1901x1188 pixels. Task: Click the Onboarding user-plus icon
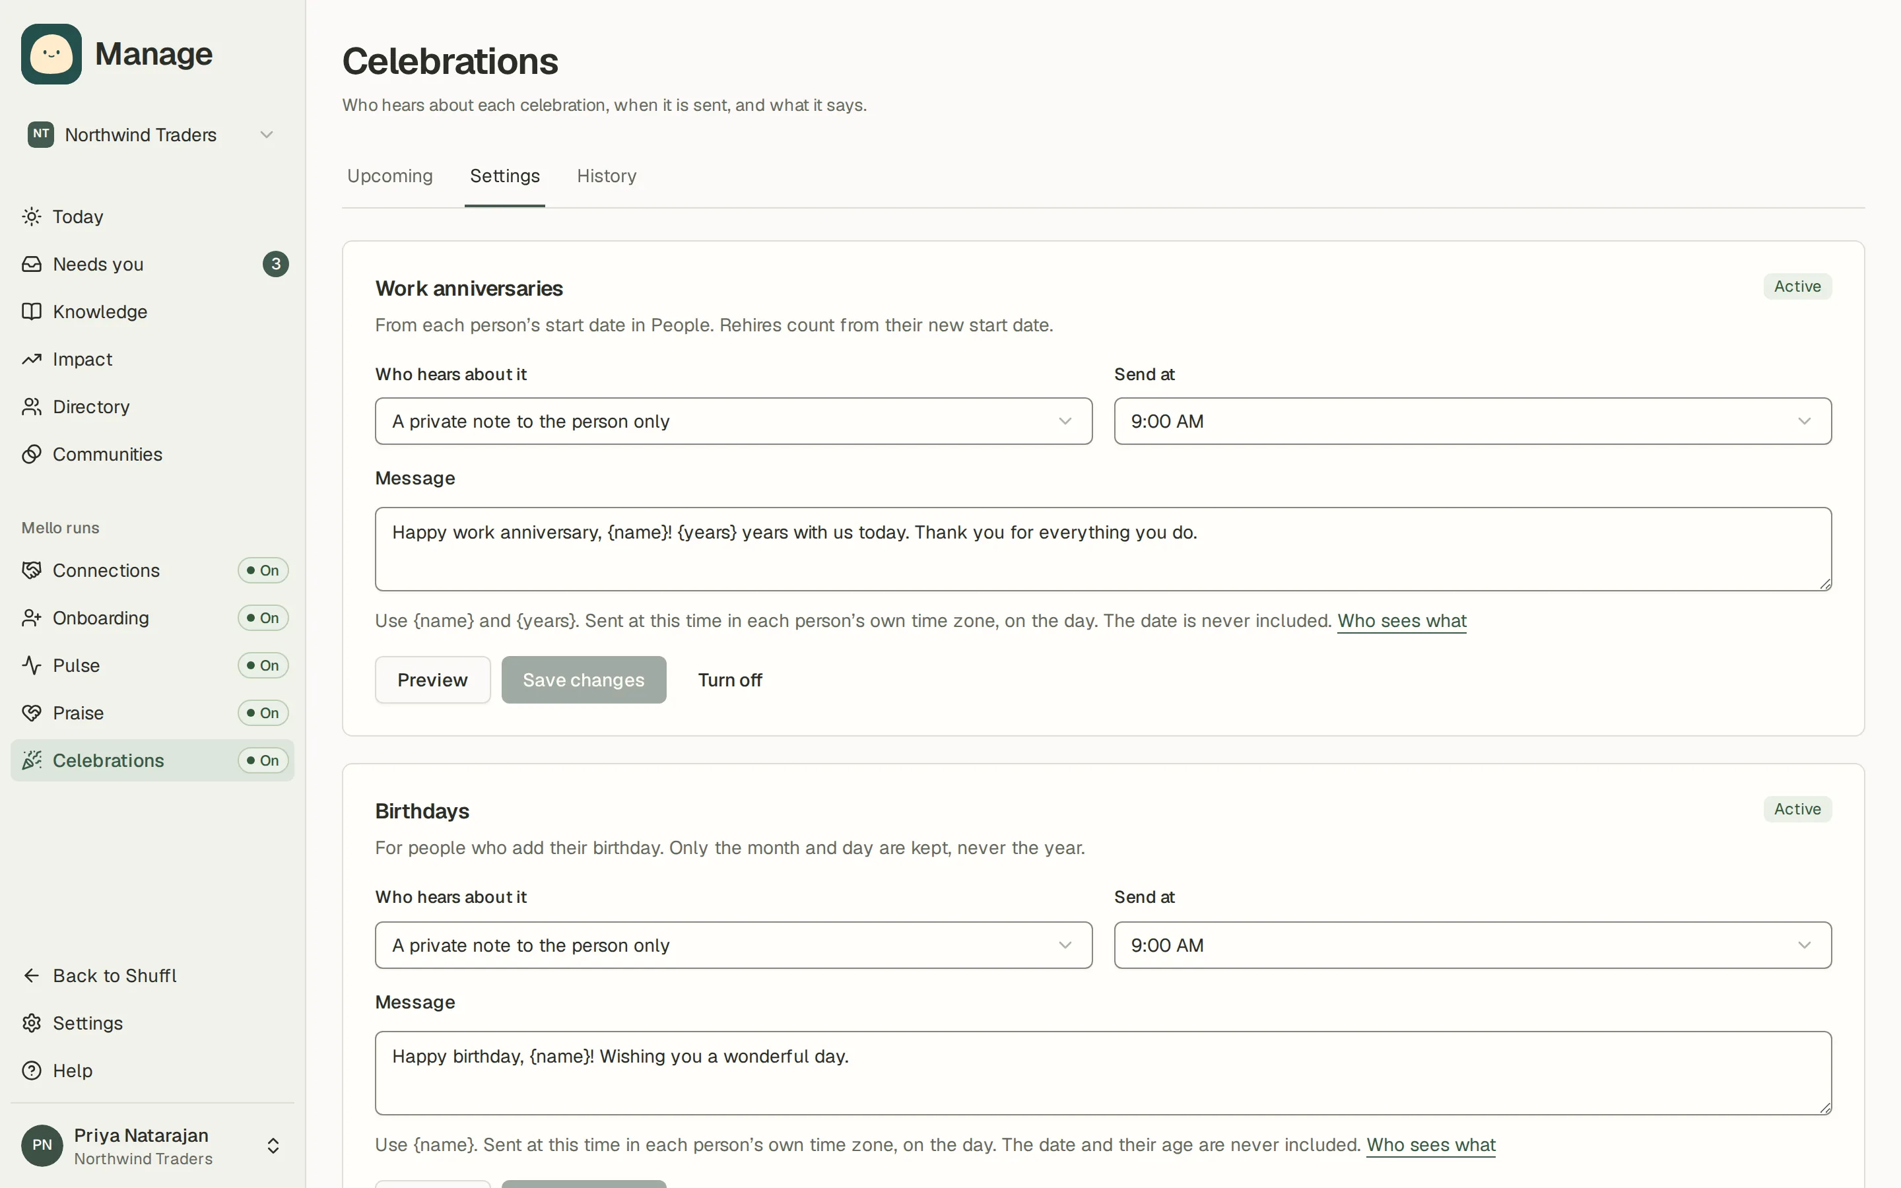tap(32, 618)
